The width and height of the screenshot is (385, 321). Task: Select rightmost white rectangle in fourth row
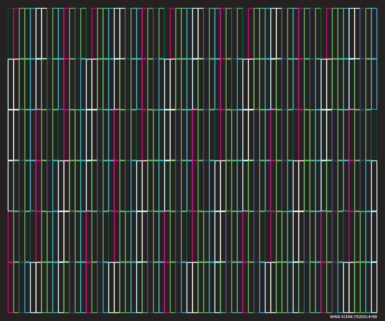pos(374,186)
